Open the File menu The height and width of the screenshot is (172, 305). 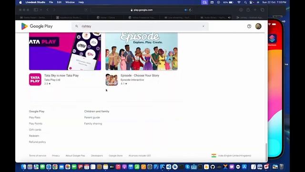click(x=51, y=2)
